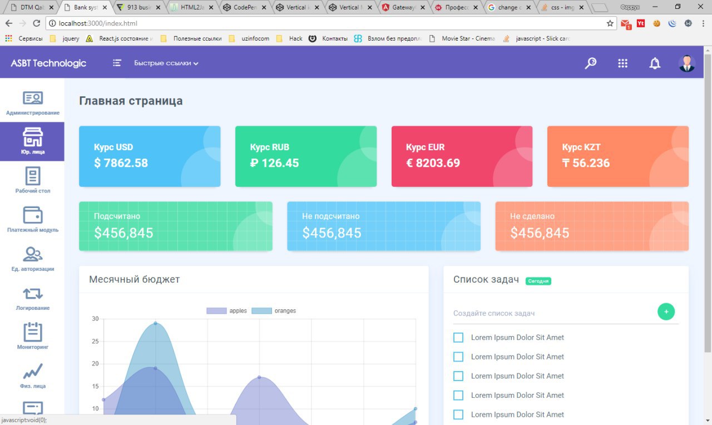
Task: Click the ASBT Technologic logo
Action: click(48, 63)
